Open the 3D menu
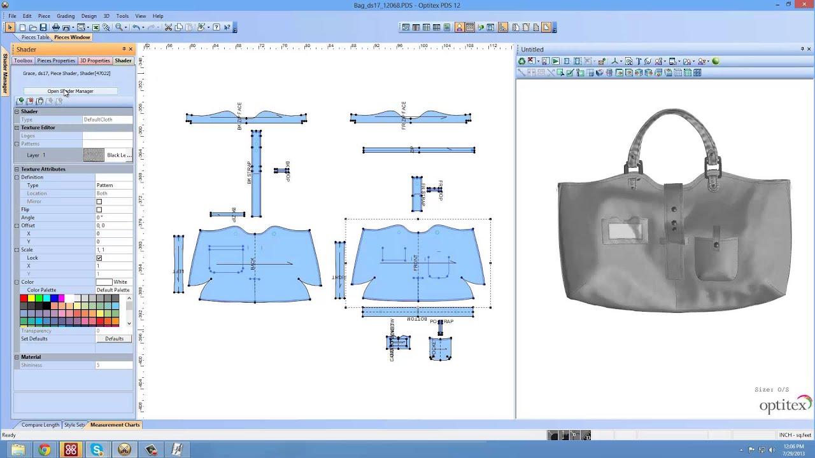Image resolution: width=815 pixels, height=458 pixels. [x=106, y=16]
